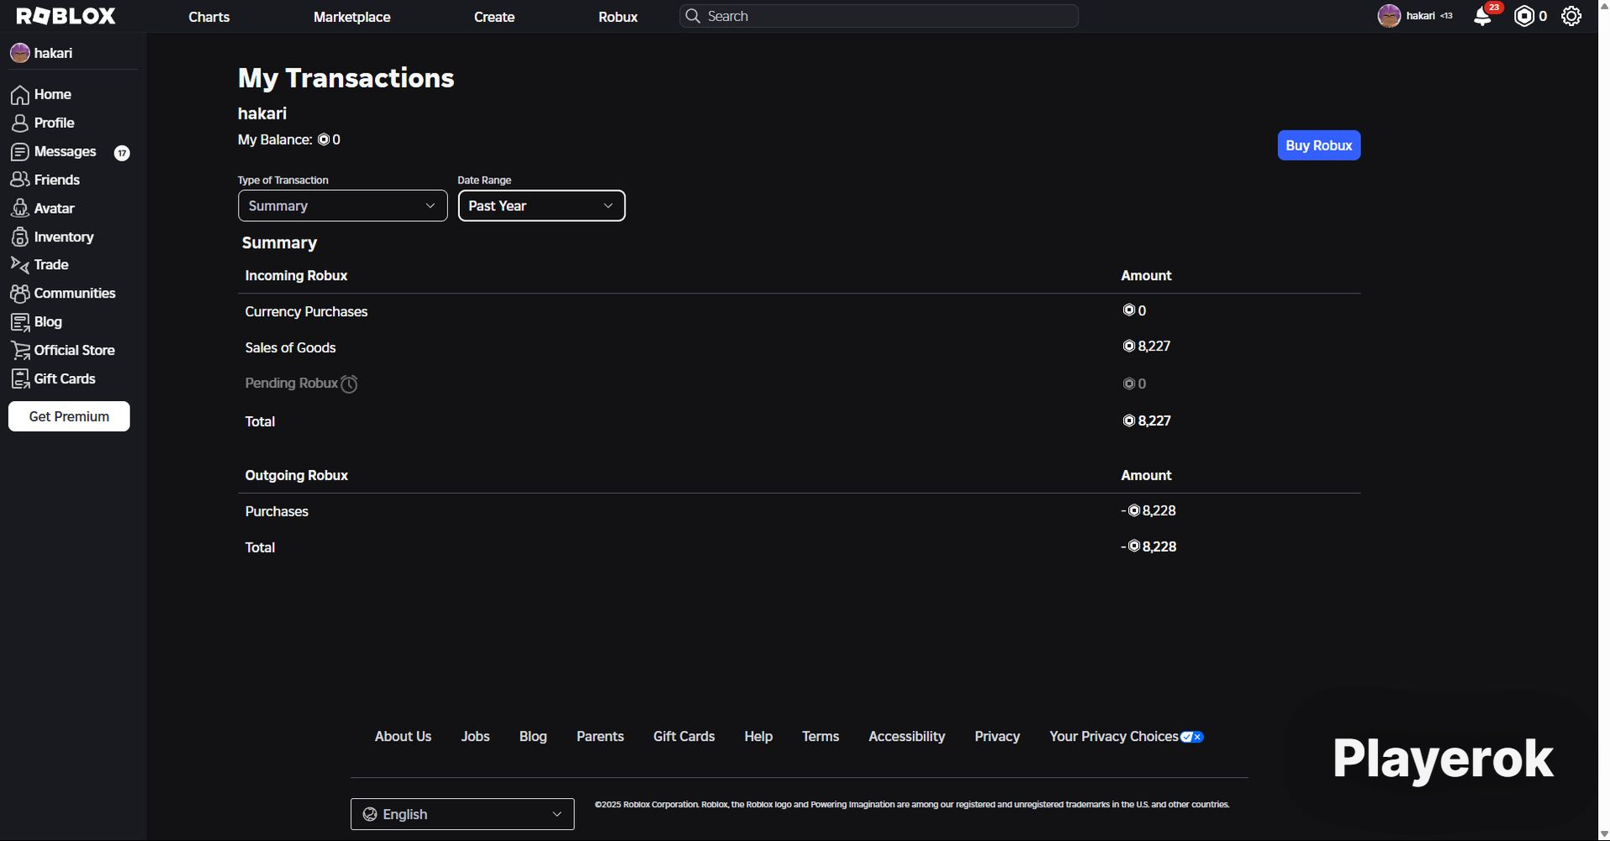Open the Type of Transaction dropdown
This screenshot has height=841, width=1610.
pos(343,206)
